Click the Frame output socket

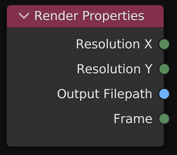[x=164, y=119]
